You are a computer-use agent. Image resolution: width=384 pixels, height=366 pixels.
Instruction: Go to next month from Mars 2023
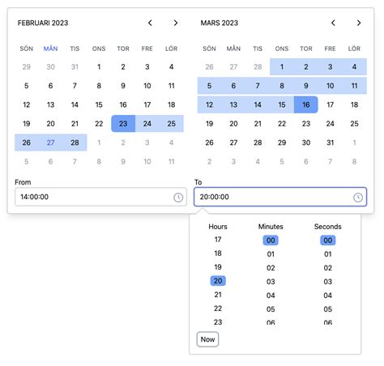coord(359,23)
